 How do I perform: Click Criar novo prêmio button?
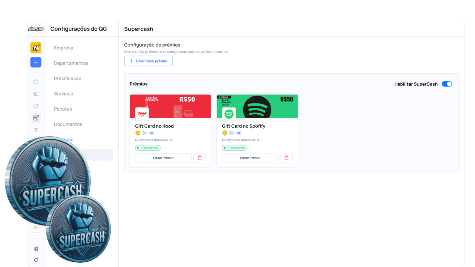point(148,61)
